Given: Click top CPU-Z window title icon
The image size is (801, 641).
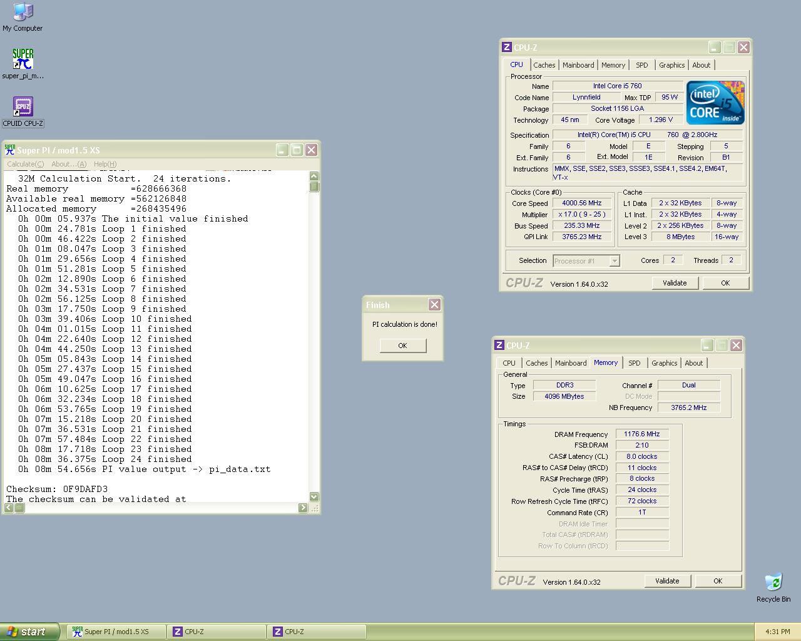Looking at the screenshot, I should [507, 47].
